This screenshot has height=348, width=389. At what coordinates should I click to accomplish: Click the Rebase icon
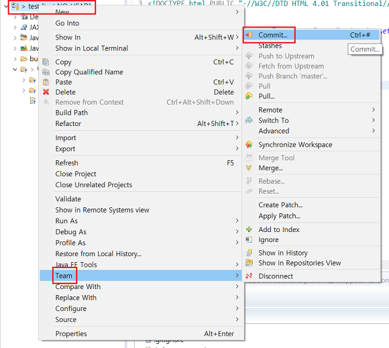point(249,181)
